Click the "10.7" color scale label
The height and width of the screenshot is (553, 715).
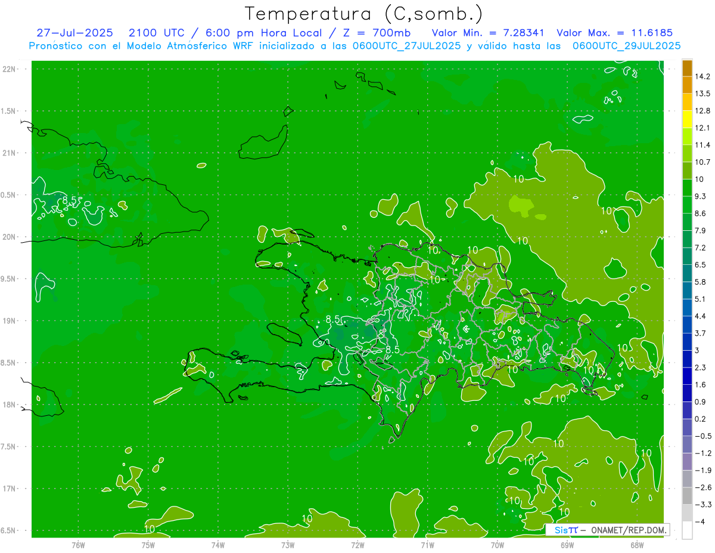tap(703, 162)
